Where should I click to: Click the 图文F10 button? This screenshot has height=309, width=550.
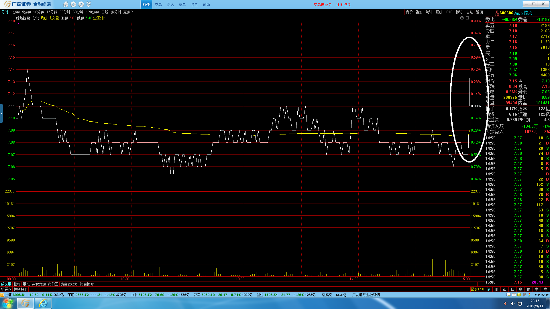[x=477, y=289]
